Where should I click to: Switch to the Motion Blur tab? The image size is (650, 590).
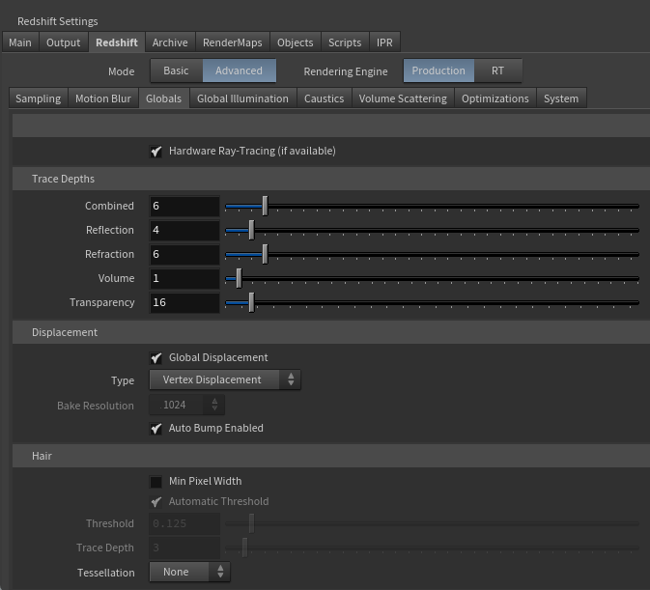pos(102,98)
